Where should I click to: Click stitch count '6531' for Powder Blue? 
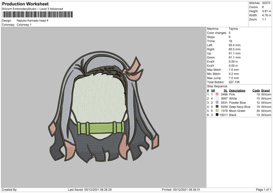(x=224, y=102)
